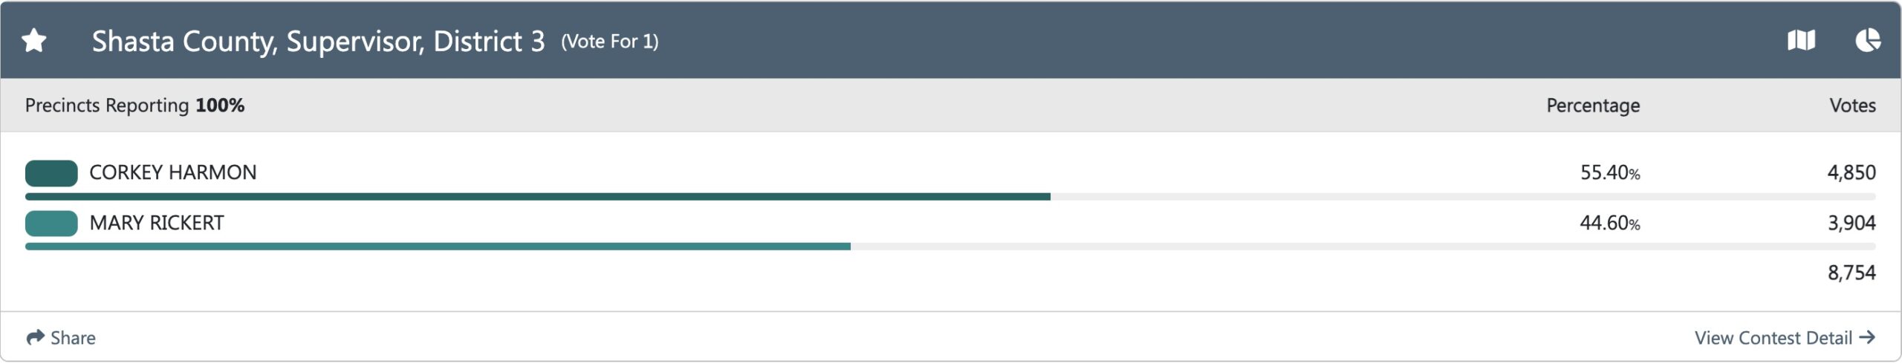The width and height of the screenshot is (1902, 364).
Task: Click the View Contest Detail arrow
Action: tap(1867, 338)
